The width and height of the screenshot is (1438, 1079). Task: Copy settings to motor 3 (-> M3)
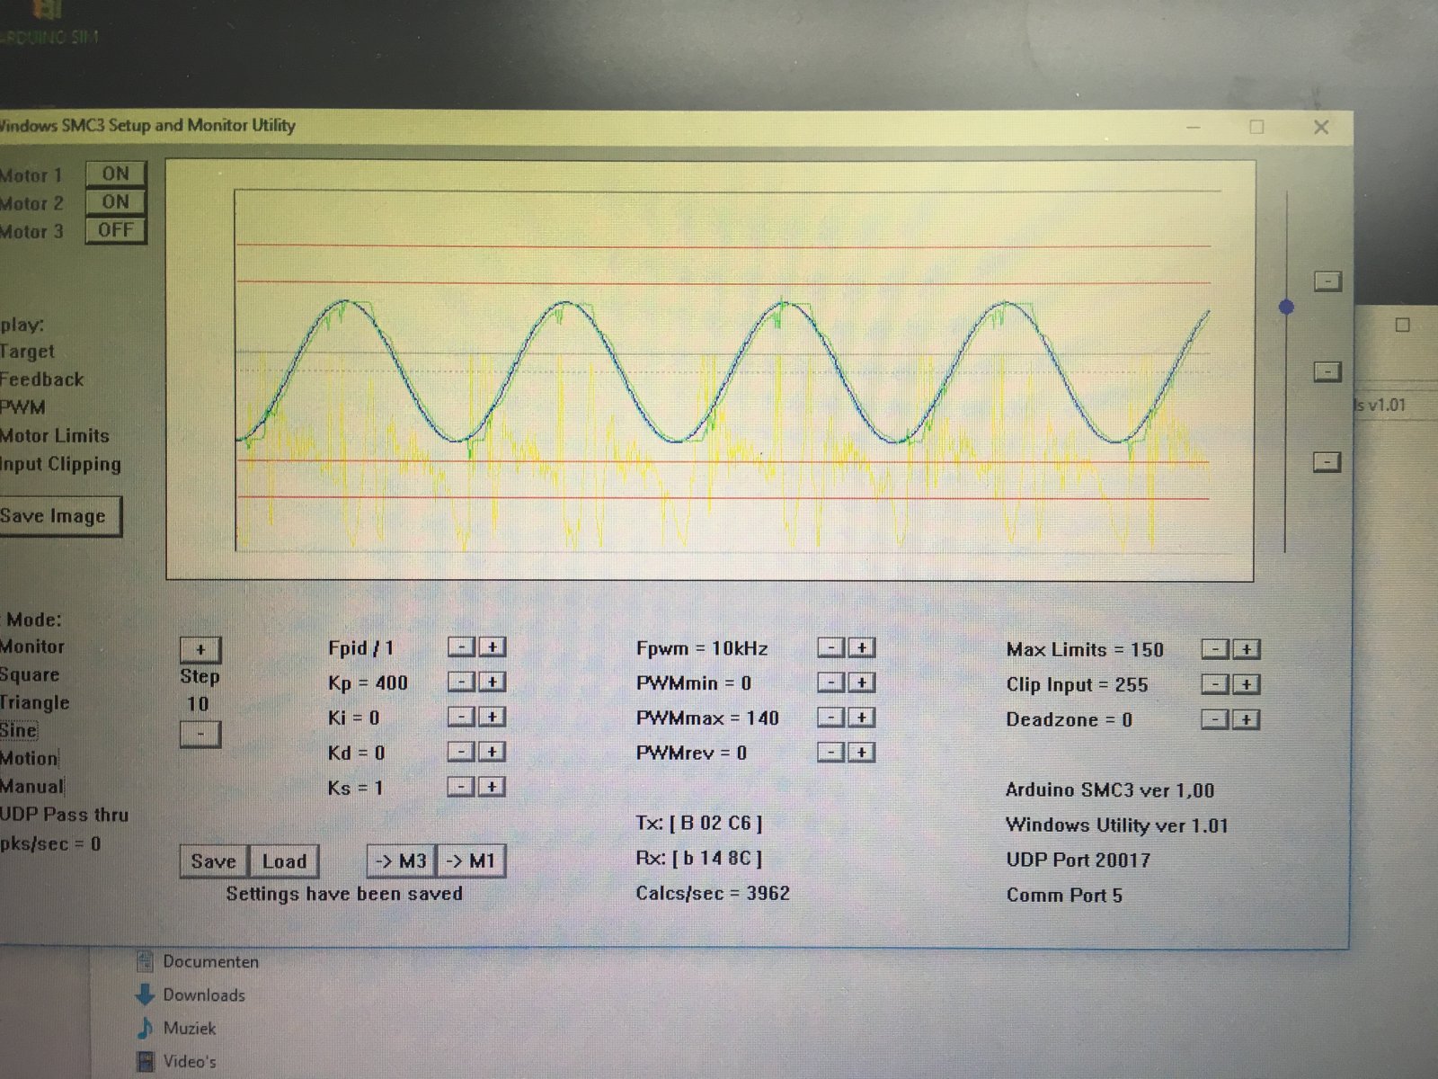click(x=401, y=861)
